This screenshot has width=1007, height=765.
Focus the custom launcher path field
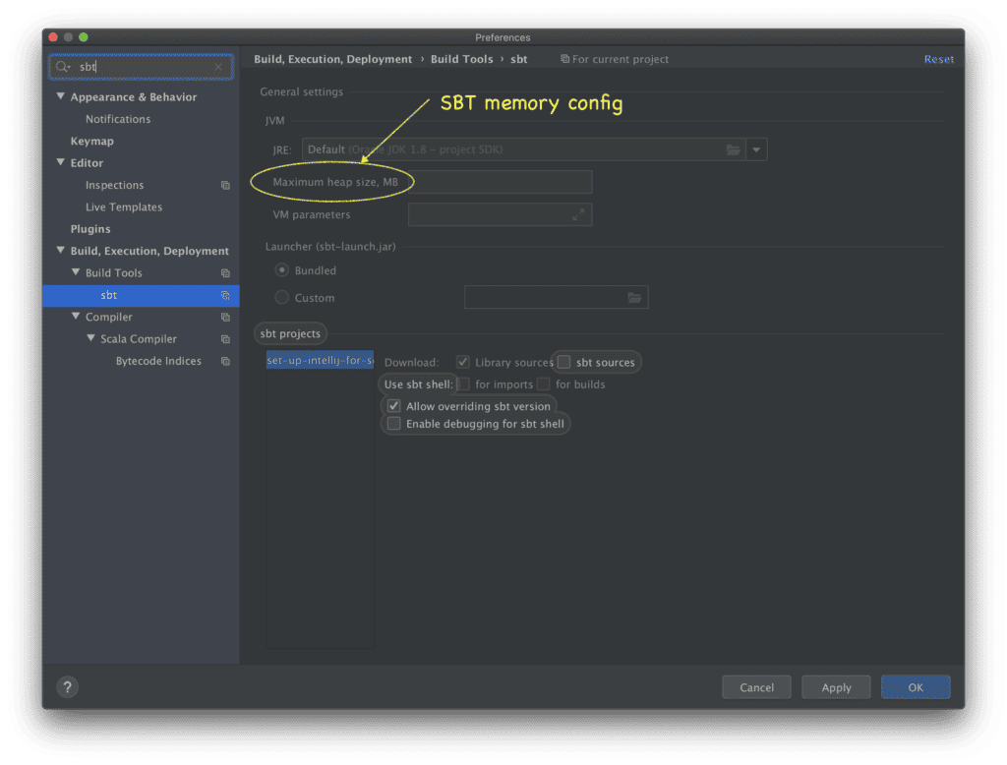557,297
